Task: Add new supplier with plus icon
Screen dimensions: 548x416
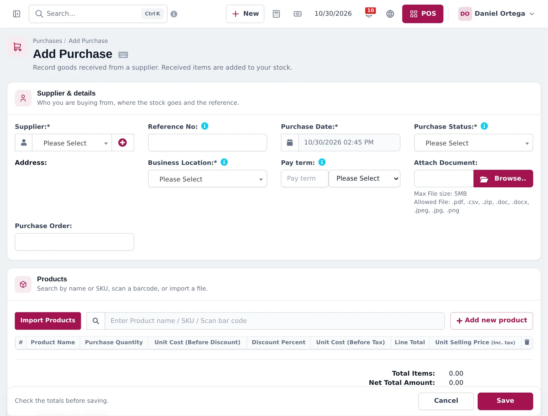Action: pos(122,142)
